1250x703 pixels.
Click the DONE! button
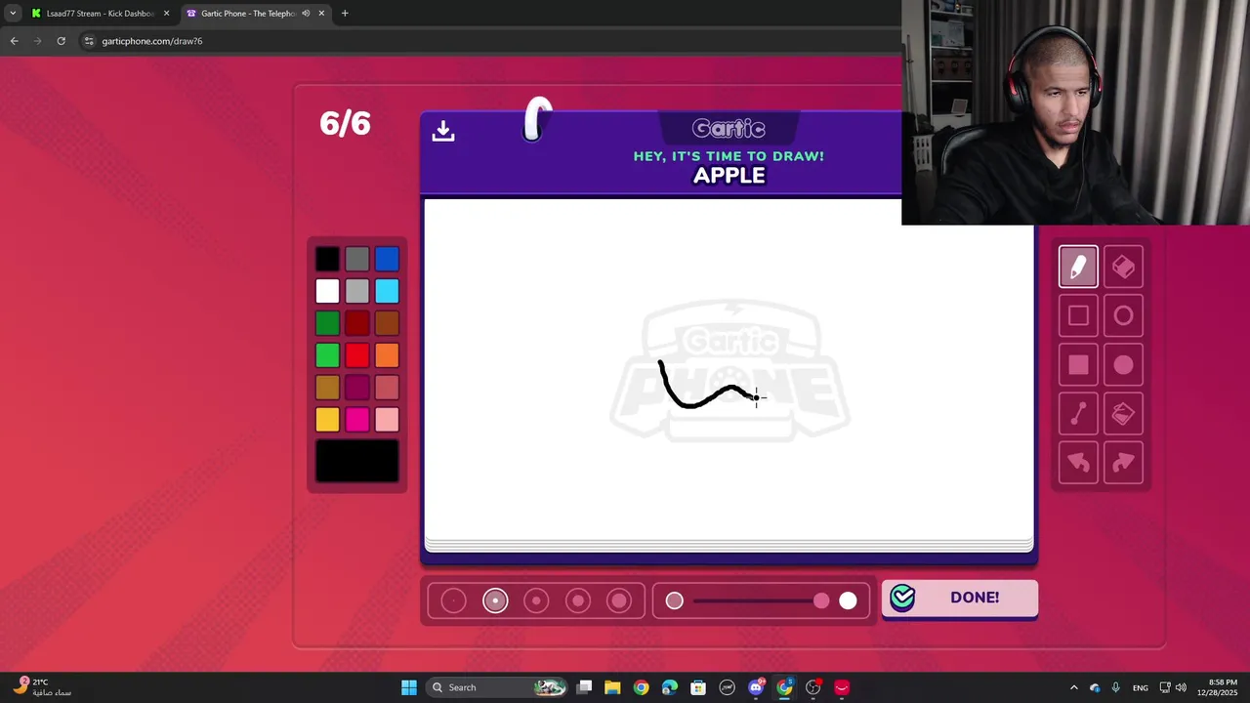960,598
